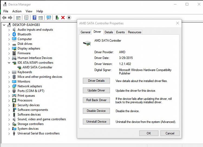Click the driver version value 1.2.1.402
Image resolution: width=203 pixels, height=147 pixels.
[125, 64]
